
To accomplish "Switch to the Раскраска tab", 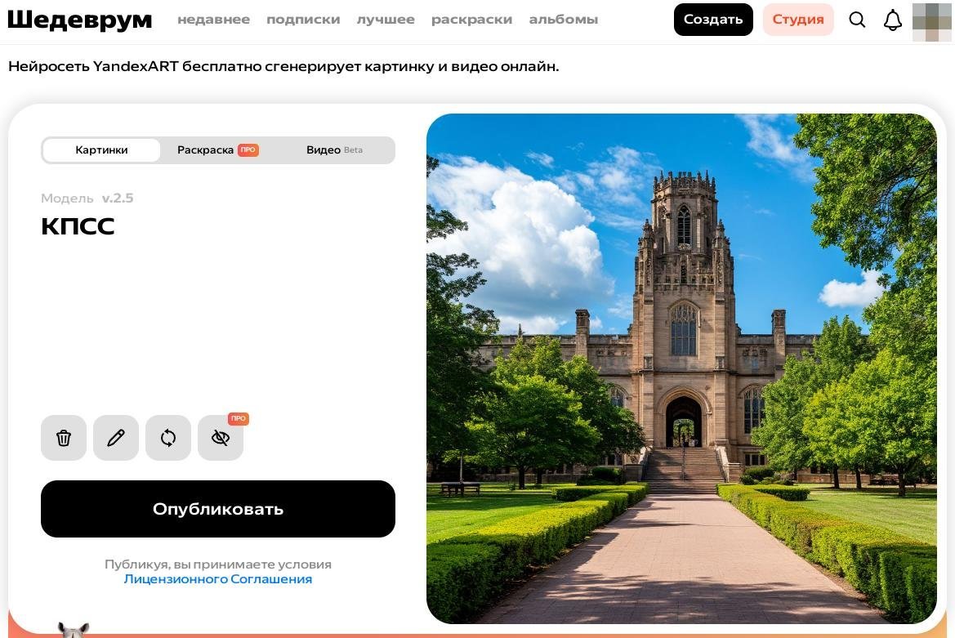I will [217, 149].
